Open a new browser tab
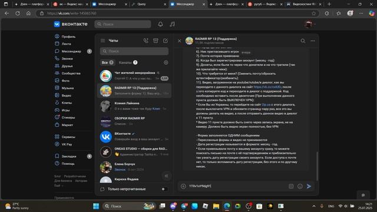377x212 pixels. pos(329,4)
